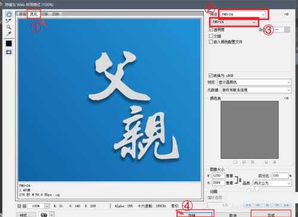Click the trash icon below color table
This screenshot has height=217, width=298.
click(x=274, y=162)
